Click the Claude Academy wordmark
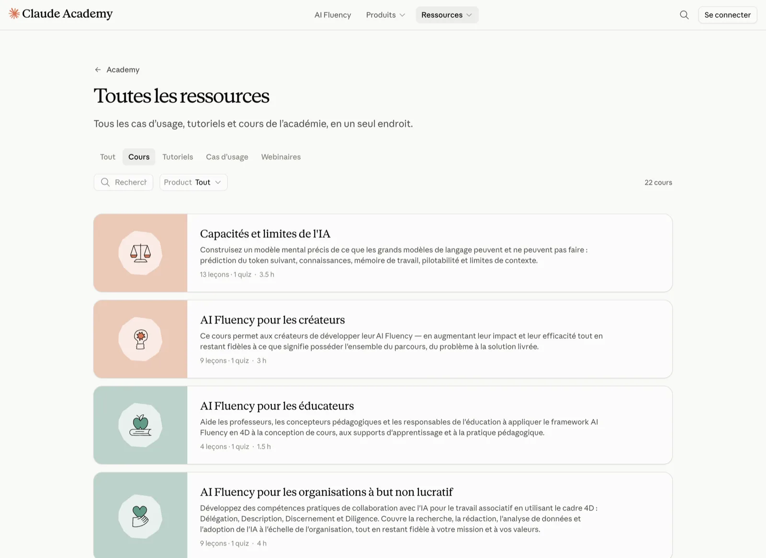 tap(68, 14)
